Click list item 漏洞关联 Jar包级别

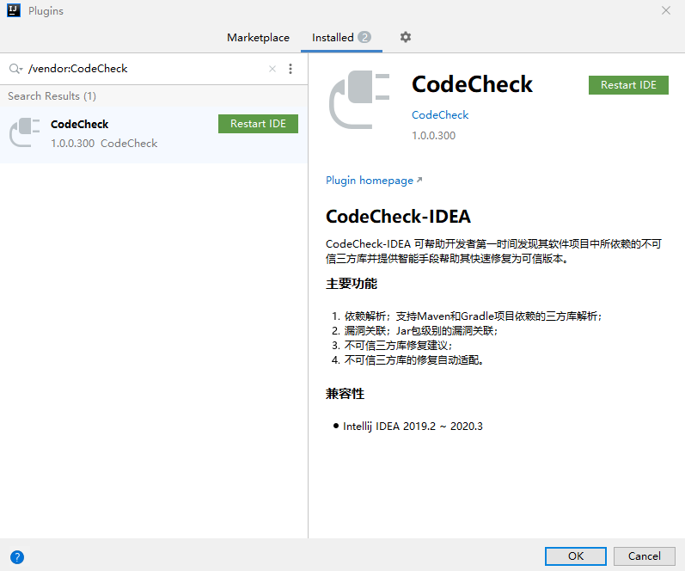pos(420,331)
